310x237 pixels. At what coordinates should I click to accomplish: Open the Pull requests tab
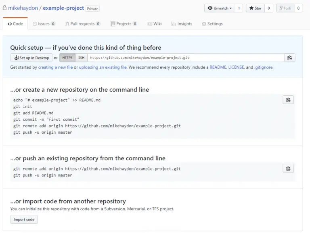click(83, 24)
